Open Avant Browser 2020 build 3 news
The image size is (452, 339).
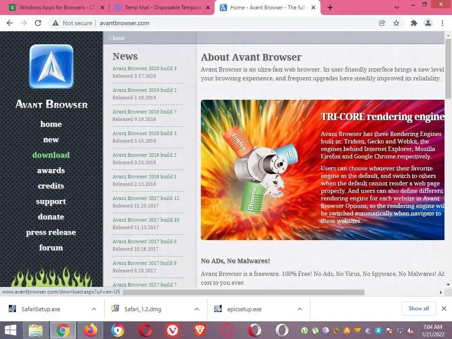pos(144,68)
